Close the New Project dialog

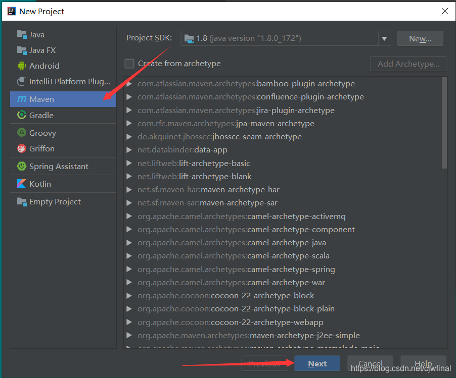pyautogui.click(x=445, y=11)
